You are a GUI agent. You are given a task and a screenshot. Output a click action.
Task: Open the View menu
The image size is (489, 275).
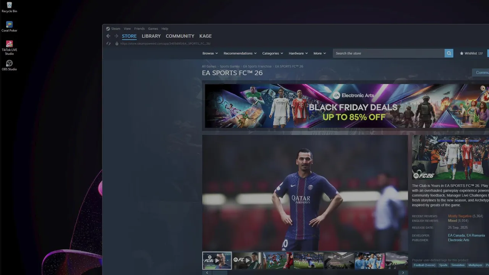tap(127, 29)
